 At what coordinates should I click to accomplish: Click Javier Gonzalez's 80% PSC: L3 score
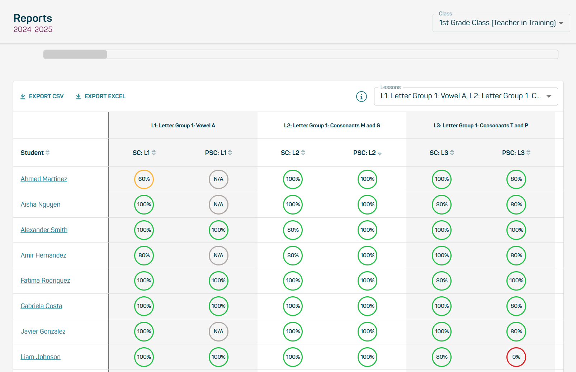[x=516, y=331]
